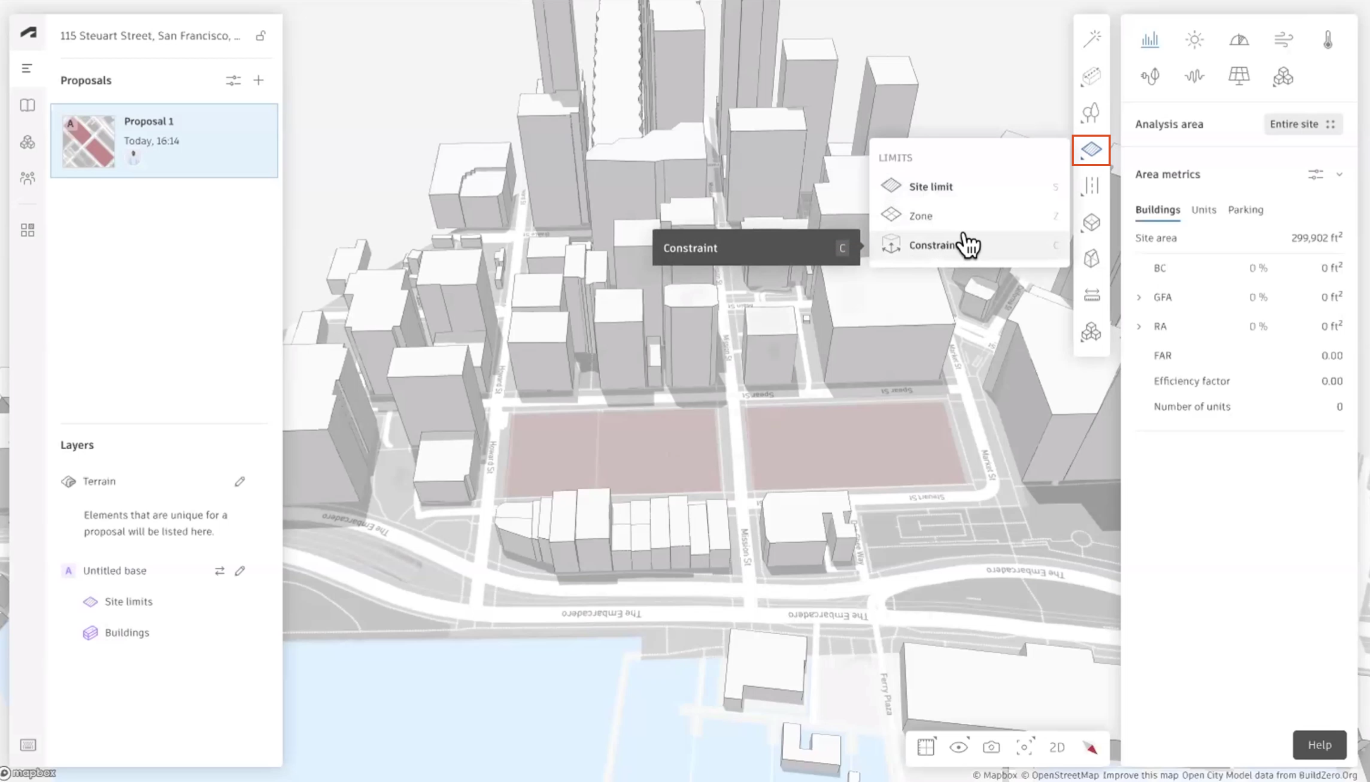Open the wind analysis tool
The image size is (1370, 782).
tap(1283, 39)
